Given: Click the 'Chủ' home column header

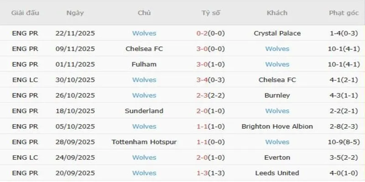Looking at the screenshot, I should point(144,13).
